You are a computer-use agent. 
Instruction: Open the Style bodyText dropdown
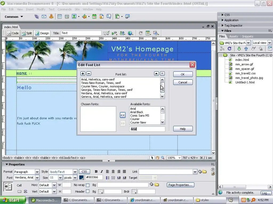[x=75, y=172]
